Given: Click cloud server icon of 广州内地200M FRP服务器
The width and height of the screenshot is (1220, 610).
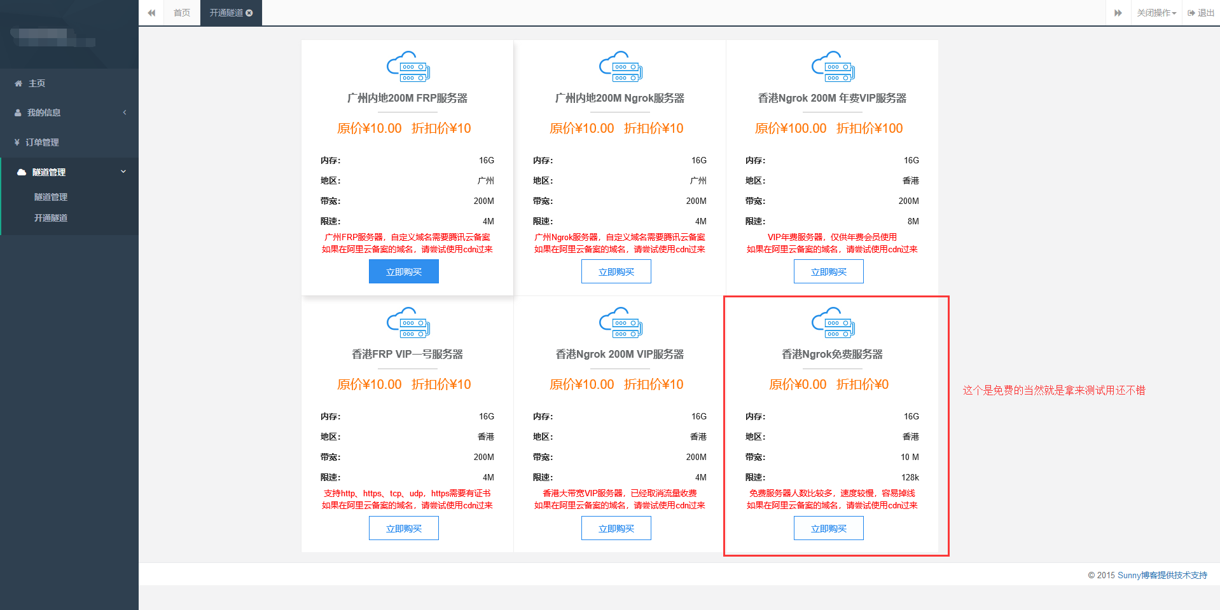Looking at the screenshot, I should tap(408, 67).
